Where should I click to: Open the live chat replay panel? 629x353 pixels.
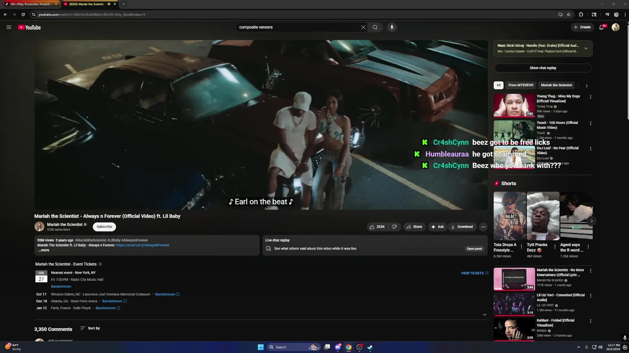[x=474, y=249]
